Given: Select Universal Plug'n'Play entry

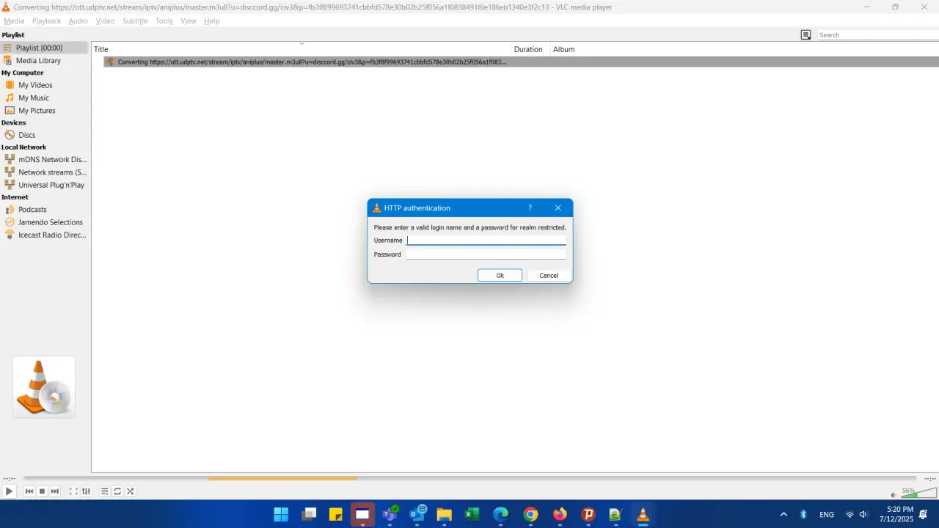Looking at the screenshot, I should [45, 185].
